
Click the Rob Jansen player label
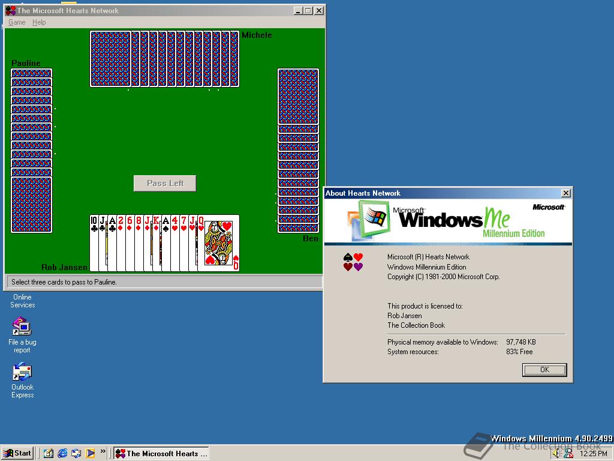[65, 267]
